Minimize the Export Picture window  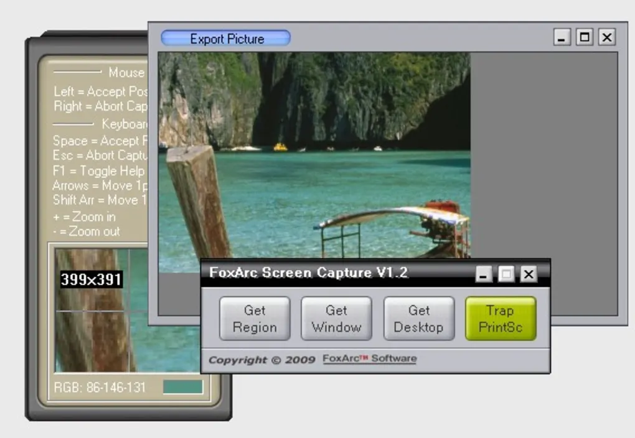coord(562,37)
